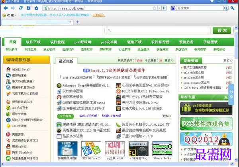
Task: Click the DLL文件修复 gear icon
Action: click(x=118, y=91)
